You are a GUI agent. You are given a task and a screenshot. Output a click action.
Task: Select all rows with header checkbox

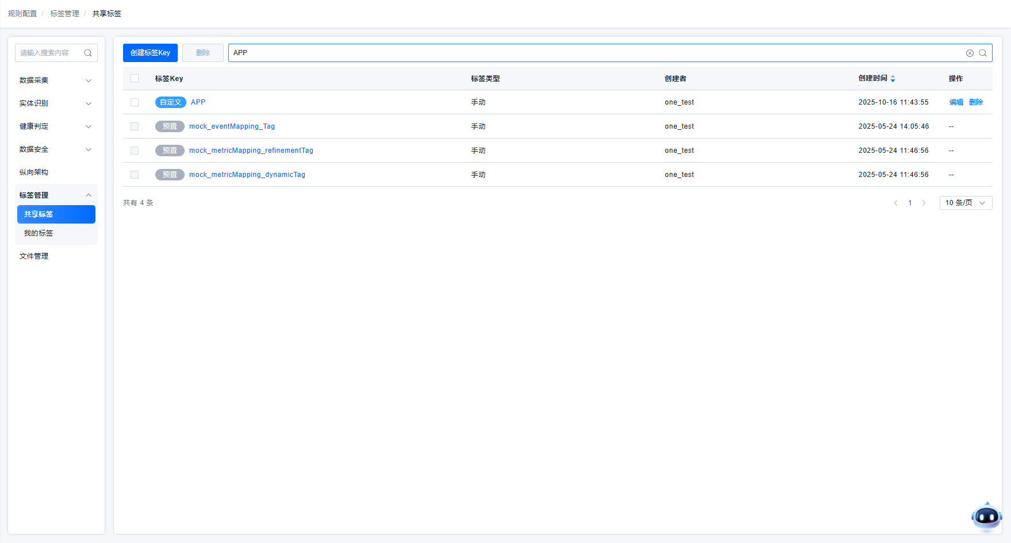pos(135,79)
